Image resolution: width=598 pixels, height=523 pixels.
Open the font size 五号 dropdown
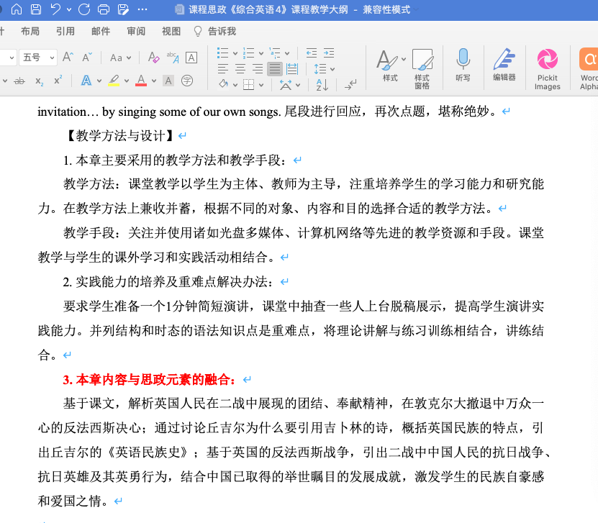point(39,58)
